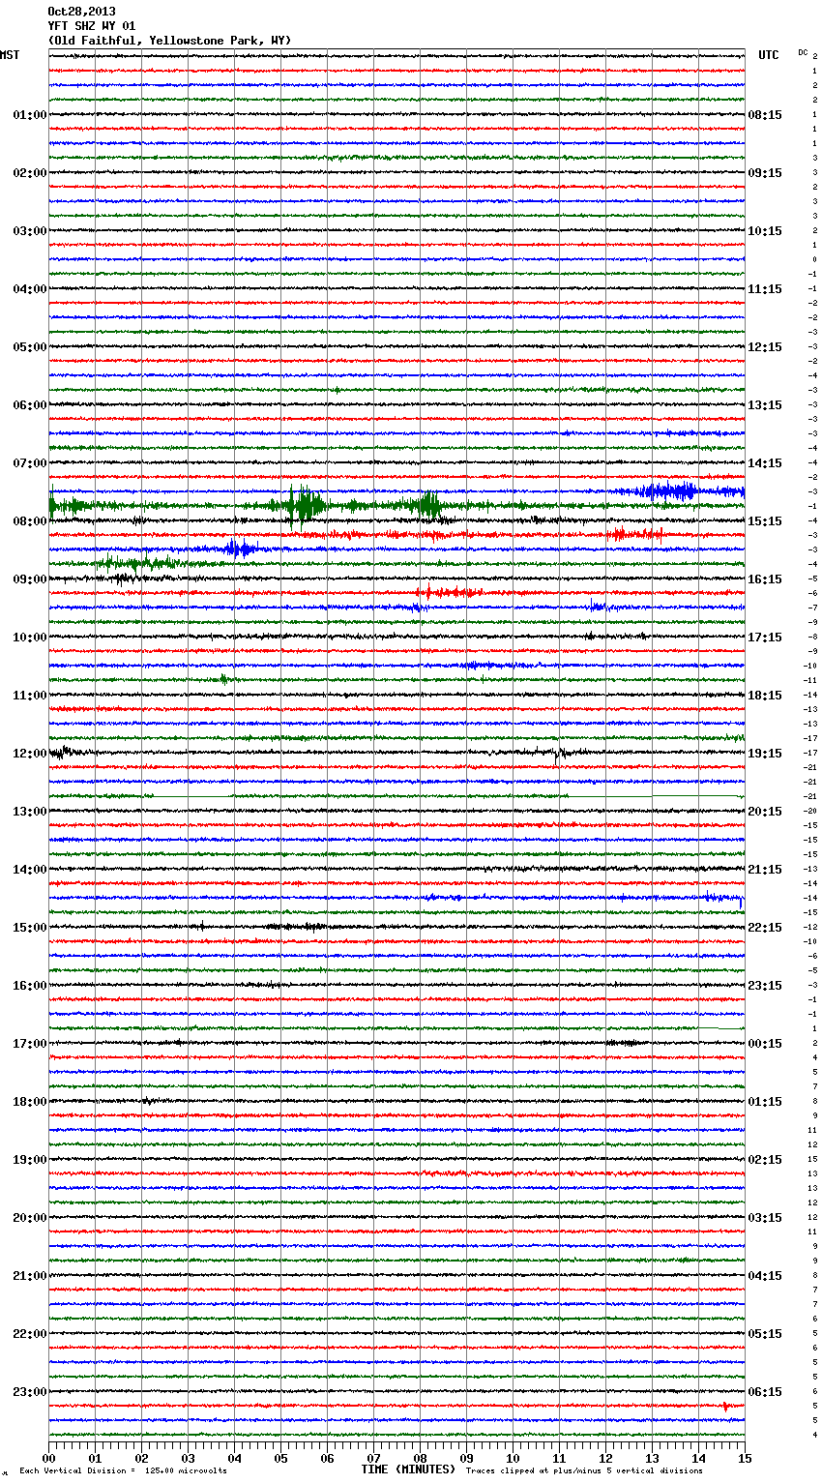Select the "04:15" UTC time label
Image resolution: width=822 pixels, height=1484 pixels.
765,1276
